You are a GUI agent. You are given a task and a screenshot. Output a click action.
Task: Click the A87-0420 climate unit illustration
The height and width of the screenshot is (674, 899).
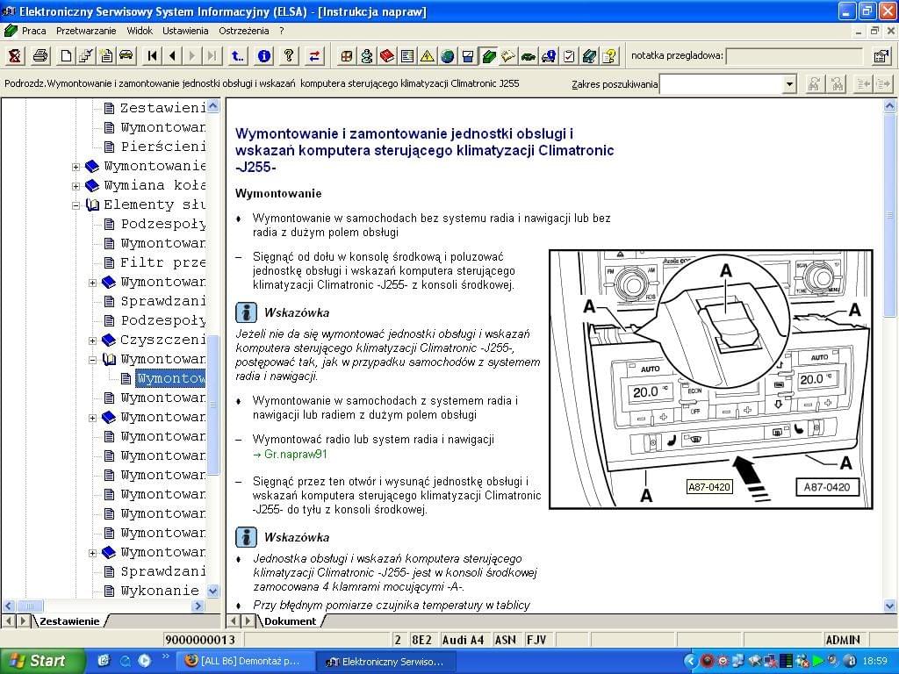tap(711, 379)
